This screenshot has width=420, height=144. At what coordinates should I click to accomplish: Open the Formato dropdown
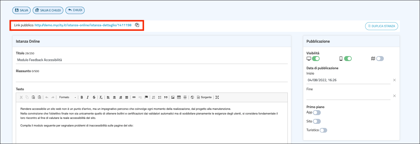tap(67, 97)
